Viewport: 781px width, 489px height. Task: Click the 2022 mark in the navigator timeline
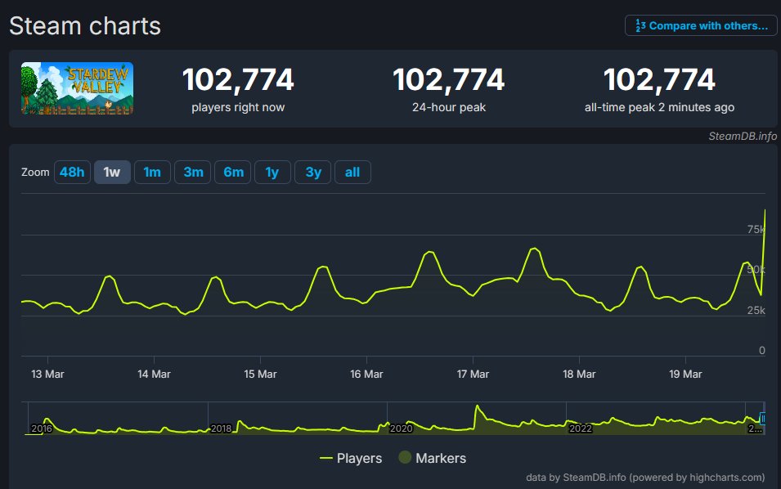pyautogui.click(x=581, y=428)
